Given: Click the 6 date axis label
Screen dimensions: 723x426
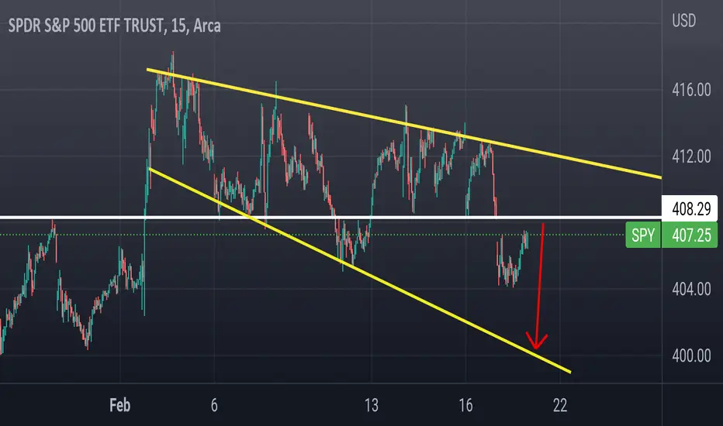Looking at the screenshot, I should click(x=214, y=405).
